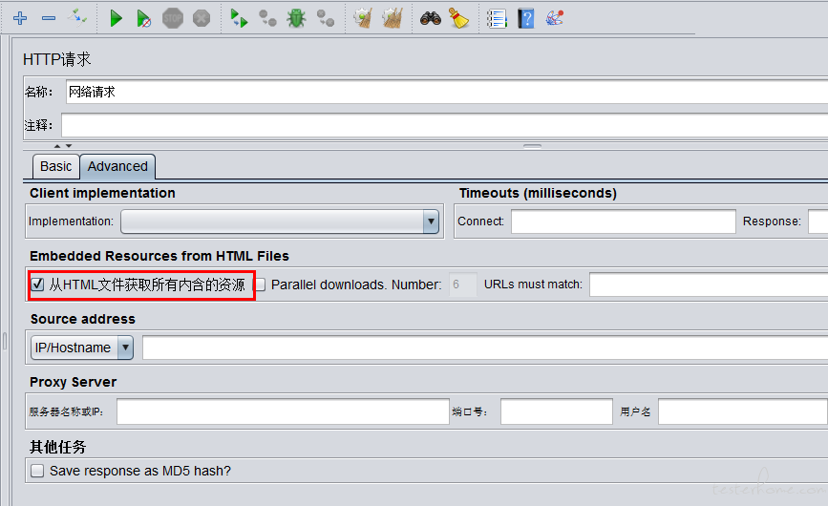
Task: Click the Remote Start All icon
Action: click(x=239, y=18)
